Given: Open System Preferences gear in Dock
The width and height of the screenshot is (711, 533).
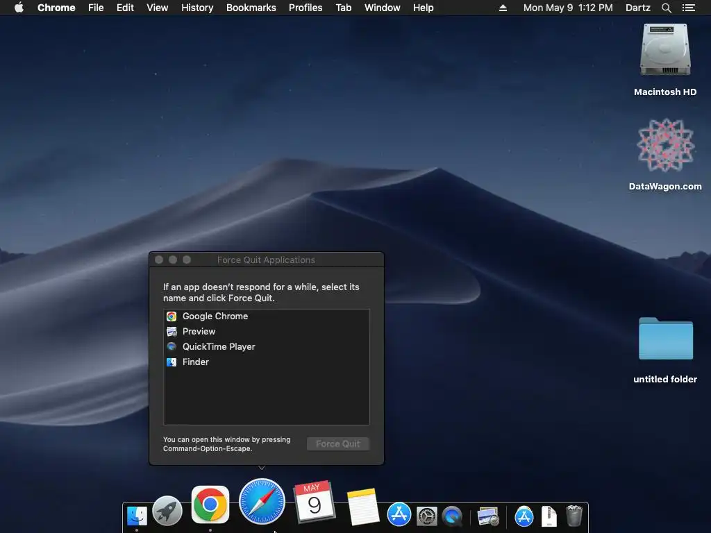Looking at the screenshot, I should tap(427, 516).
